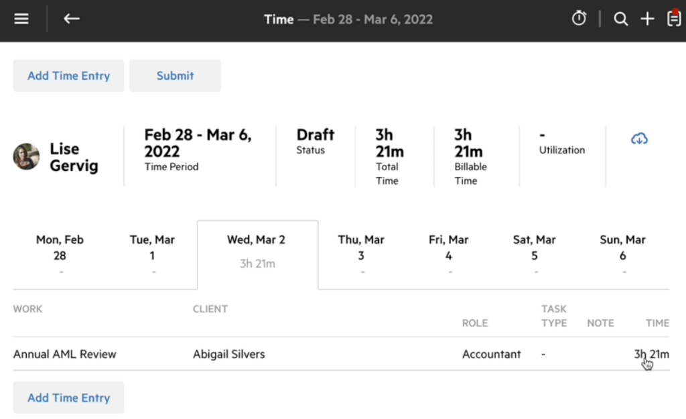The width and height of the screenshot is (686, 419).
Task: Open the Sun, Mar 6 tab
Action: [622, 255]
